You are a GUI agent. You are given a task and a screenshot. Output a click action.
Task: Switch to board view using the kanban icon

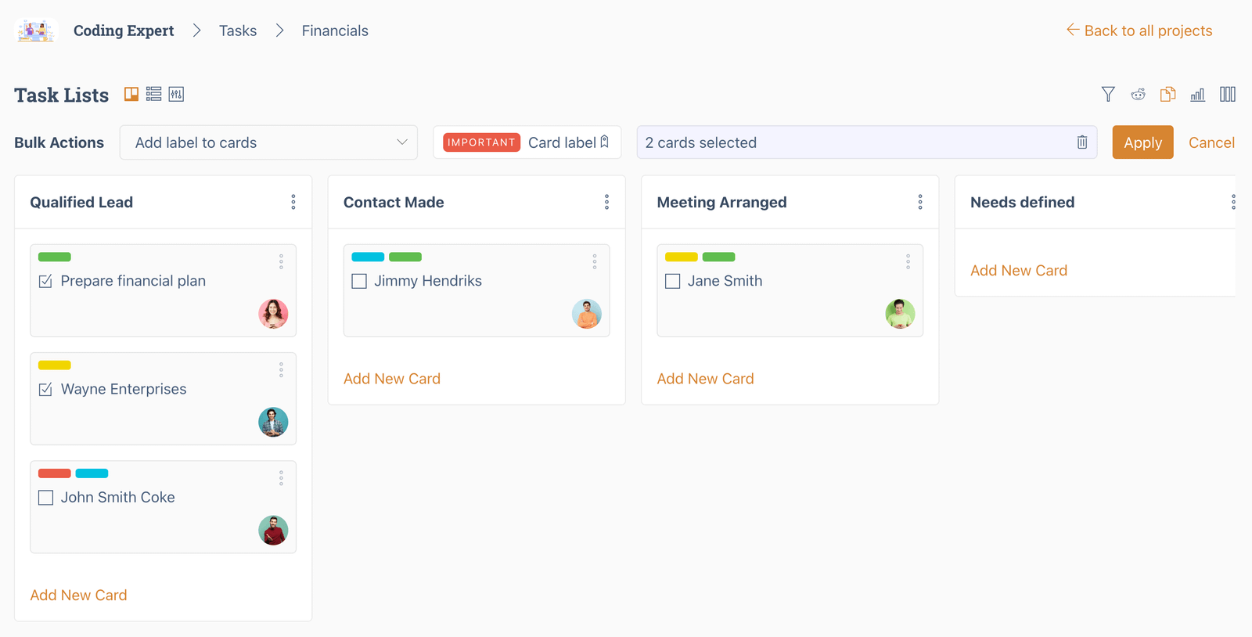131,94
